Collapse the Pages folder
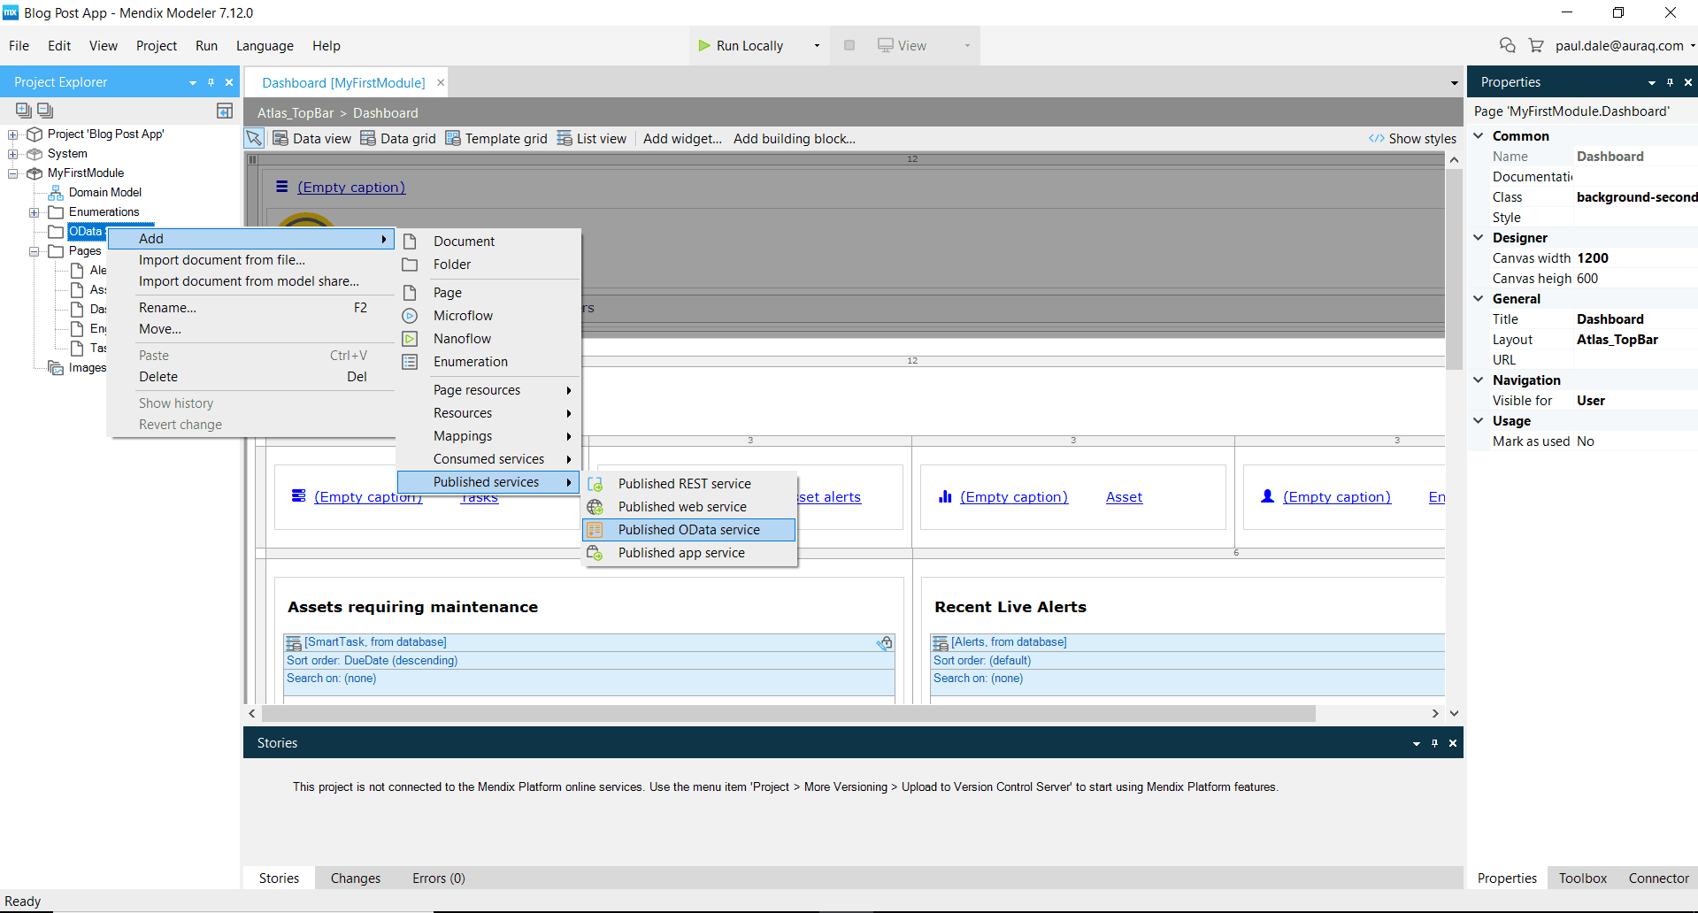 pyautogui.click(x=35, y=251)
